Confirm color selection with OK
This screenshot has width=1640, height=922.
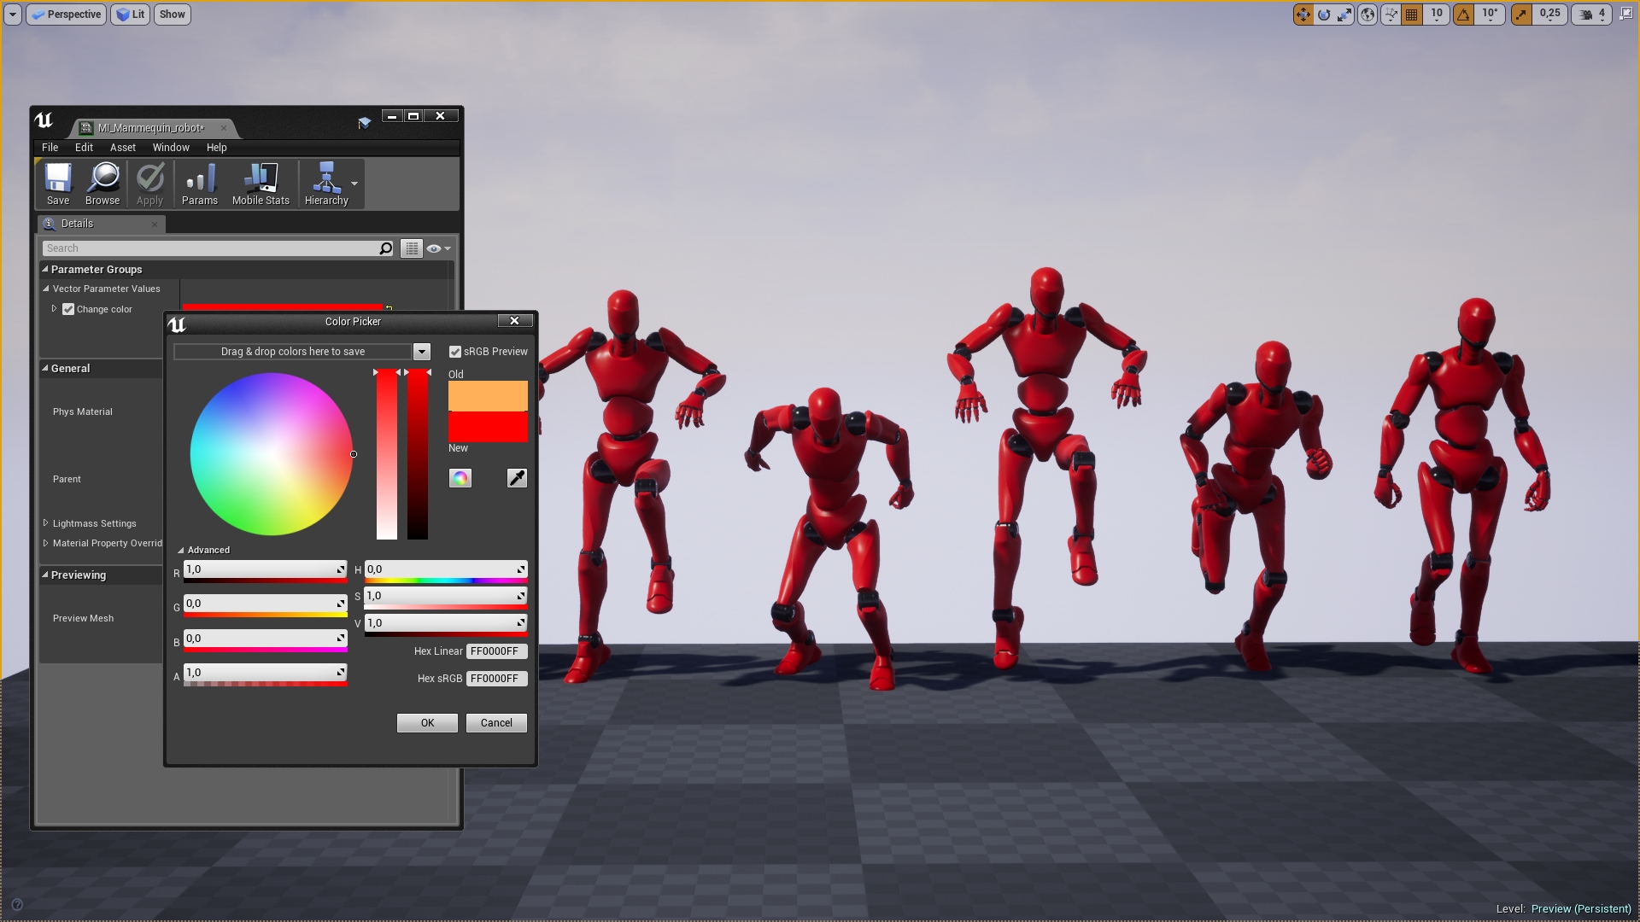[x=426, y=722]
